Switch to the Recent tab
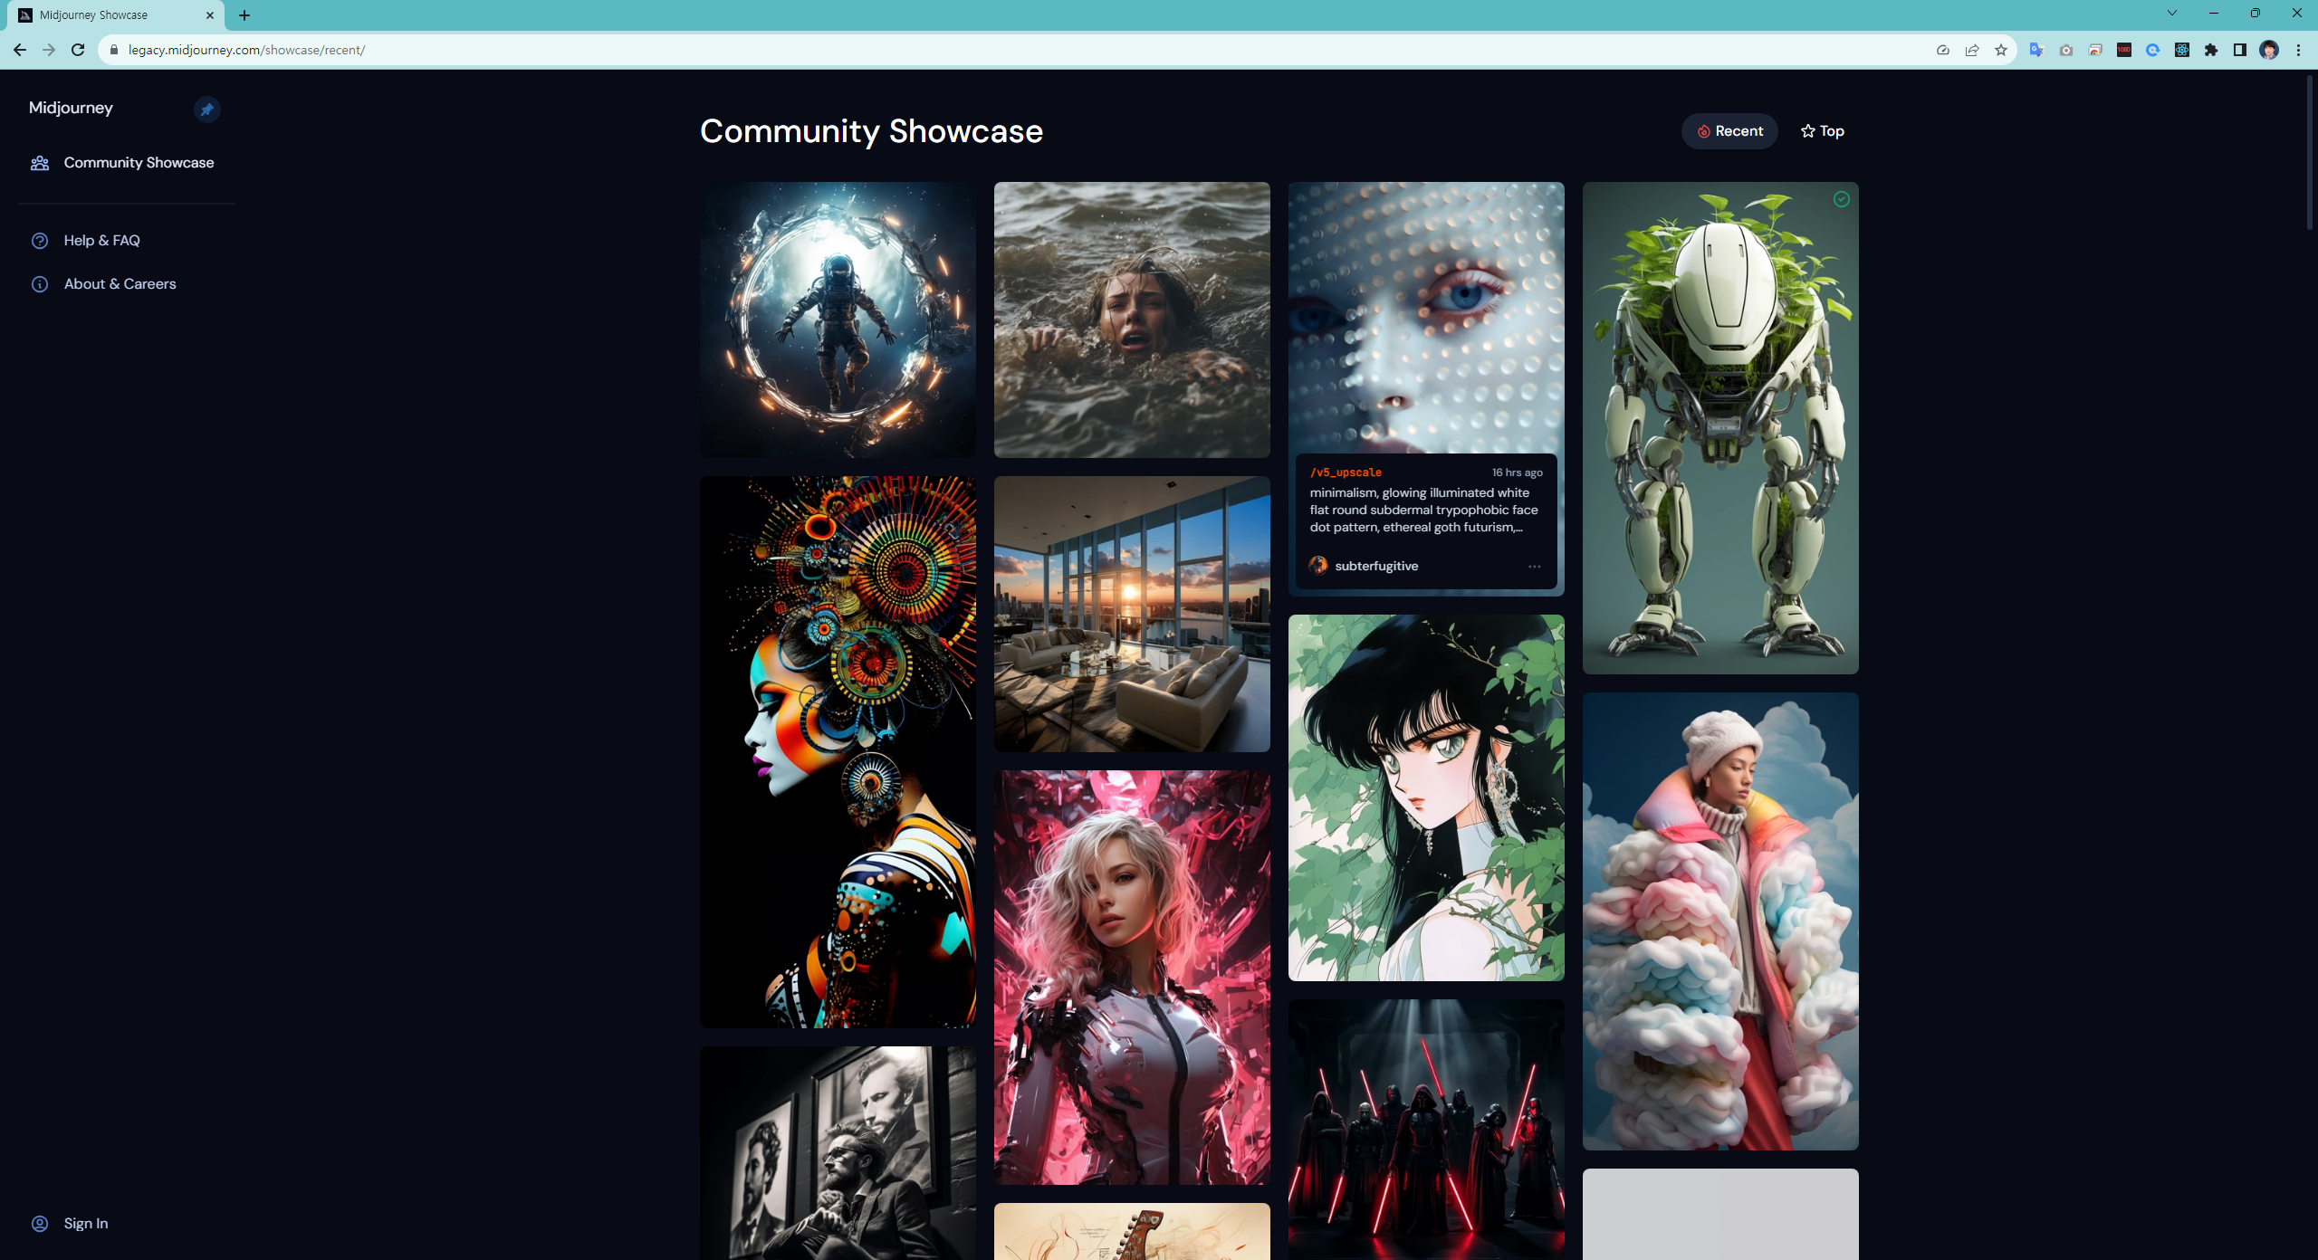The image size is (2318, 1260). point(1729,131)
